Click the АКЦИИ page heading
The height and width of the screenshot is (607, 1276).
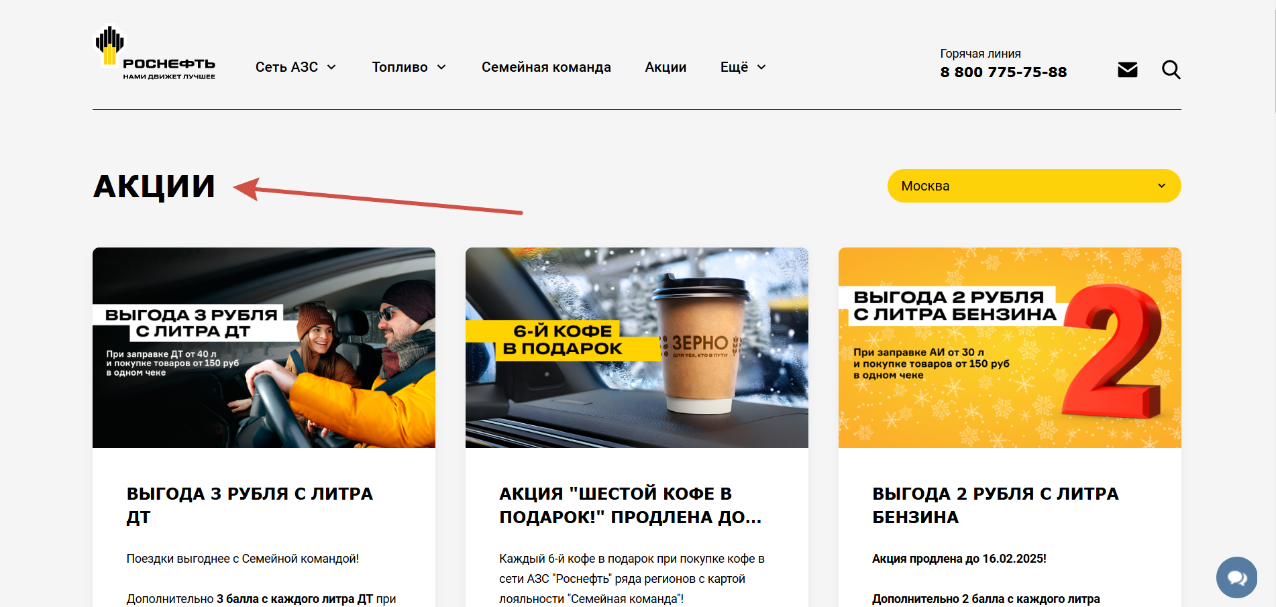(x=154, y=186)
